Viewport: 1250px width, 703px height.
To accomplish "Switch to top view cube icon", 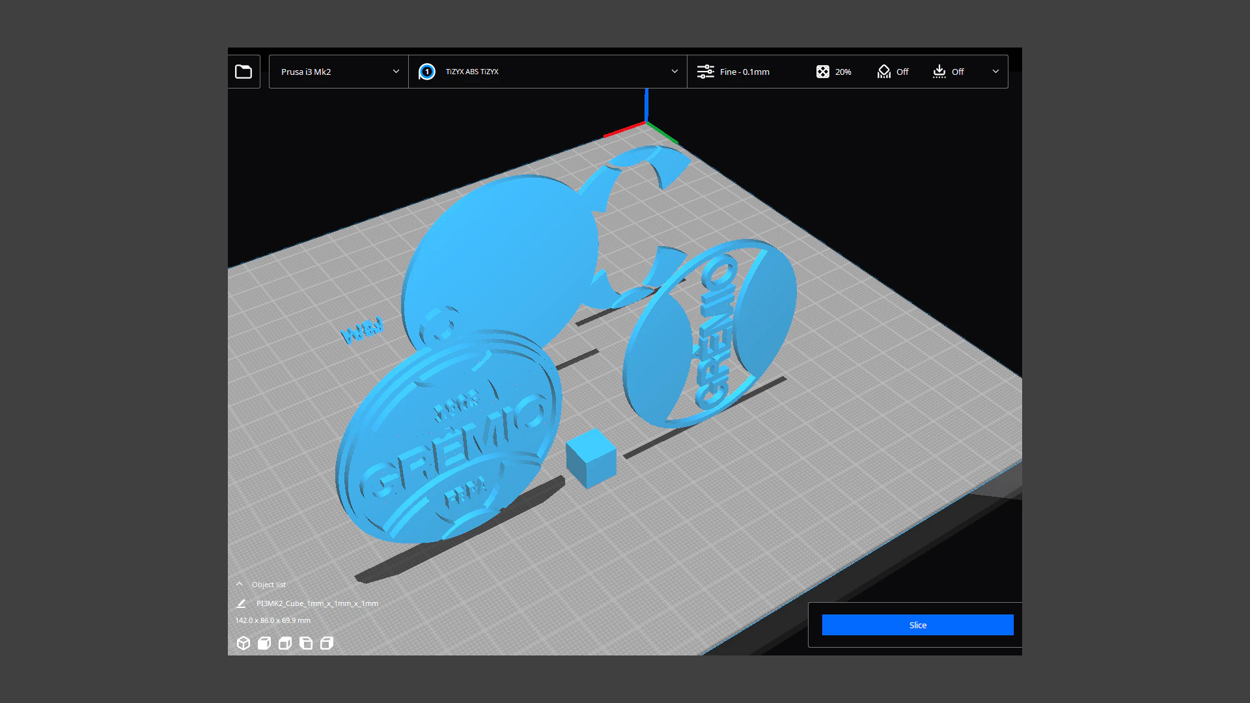I will point(285,643).
